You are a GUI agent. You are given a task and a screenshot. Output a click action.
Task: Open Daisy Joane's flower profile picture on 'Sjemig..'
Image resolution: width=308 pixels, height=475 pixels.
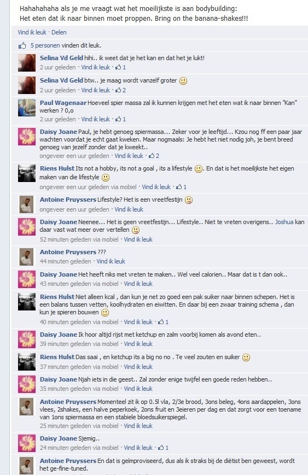pyautogui.click(x=27, y=443)
